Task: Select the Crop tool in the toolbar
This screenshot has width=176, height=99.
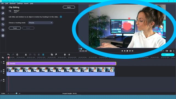Action: pos(35,54)
